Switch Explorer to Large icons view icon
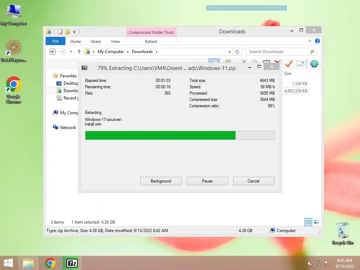The height and width of the screenshot is (270, 360). 316,222
